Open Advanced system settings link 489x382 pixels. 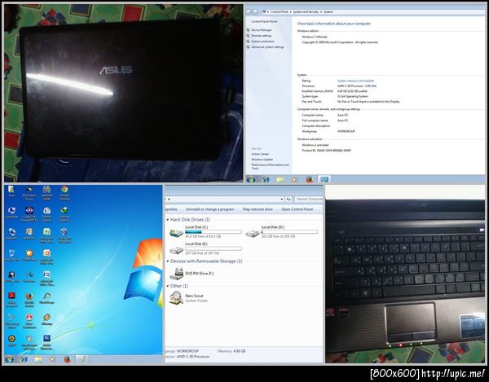(267, 47)
